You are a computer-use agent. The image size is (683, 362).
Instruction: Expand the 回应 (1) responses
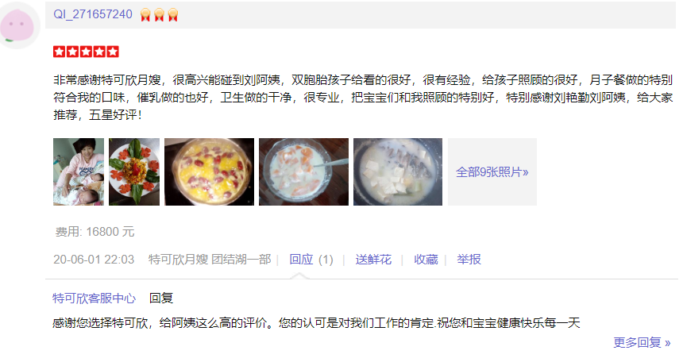click(311, 260)
